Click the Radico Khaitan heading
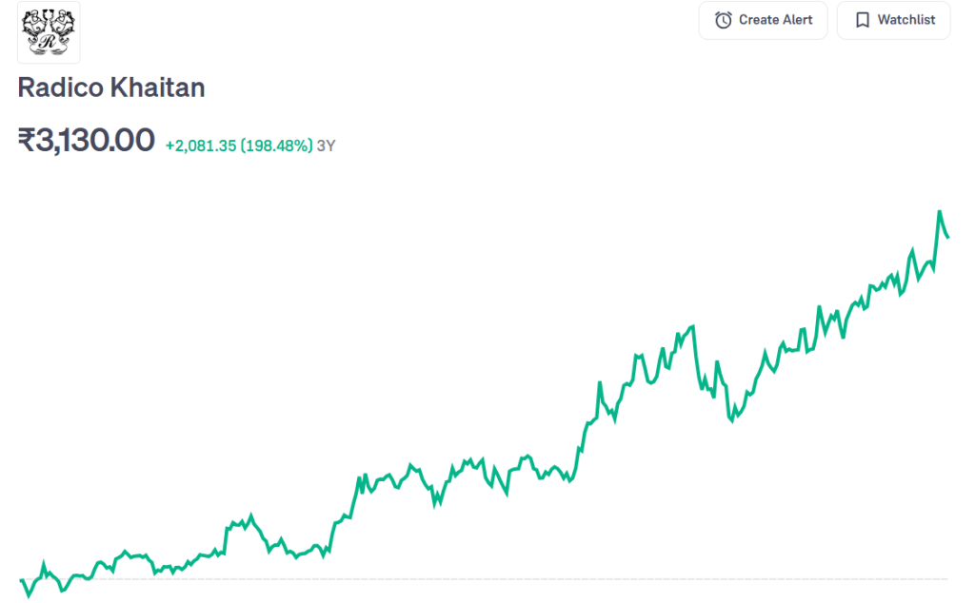This screenshot has width=975, height=603. tap(111, 88)
